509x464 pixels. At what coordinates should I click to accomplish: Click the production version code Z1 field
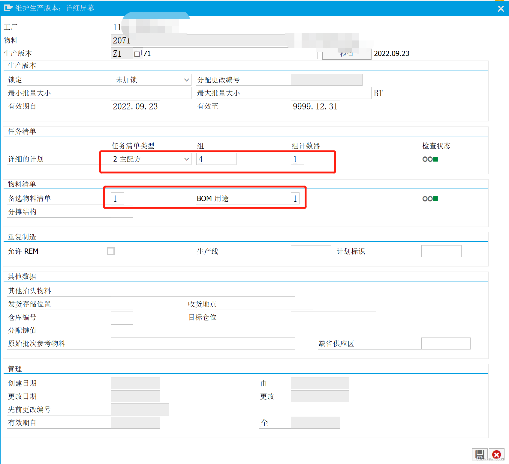[122, 53]
